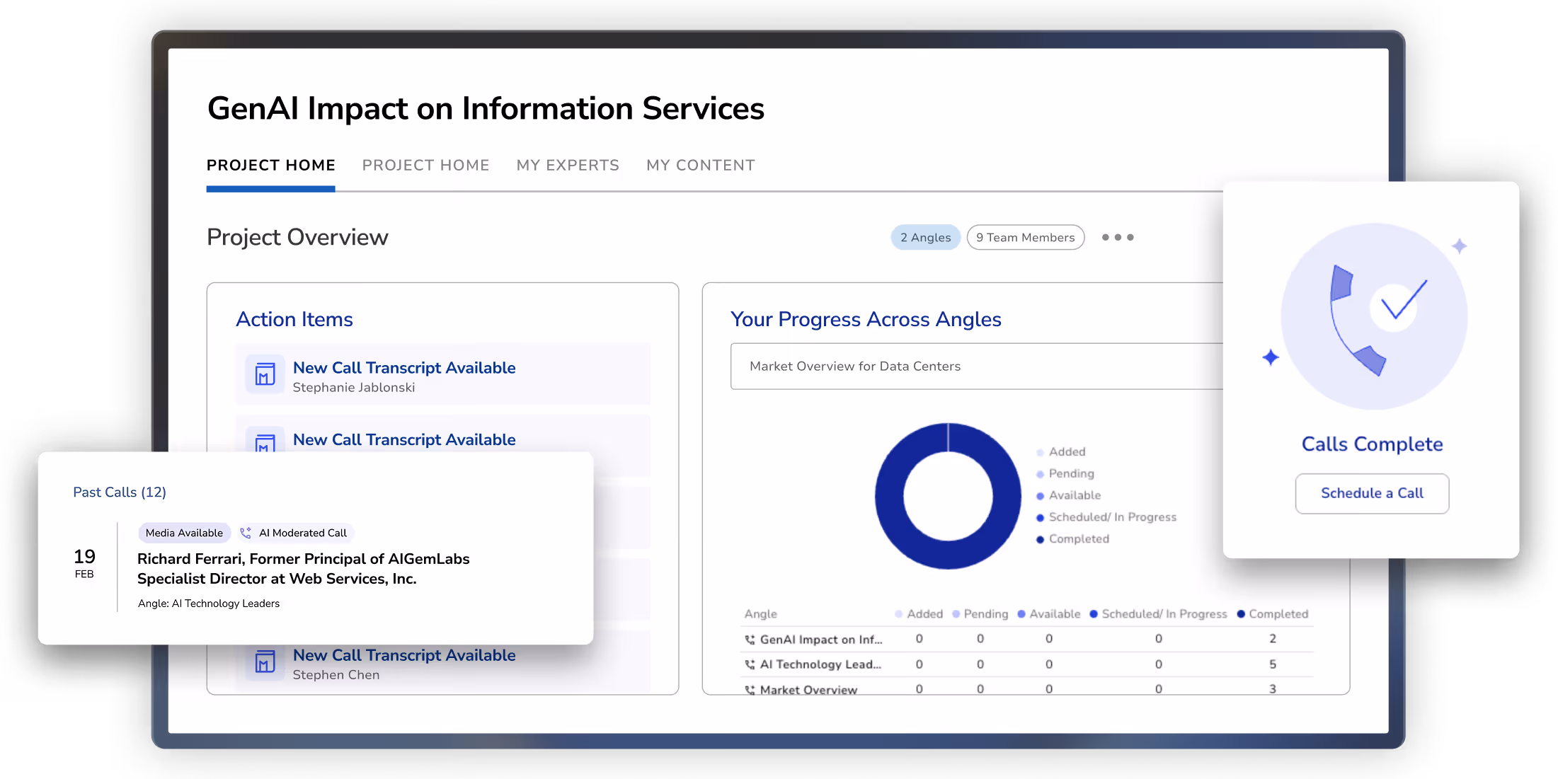Viewport: 1558px width, 779px height.
Task: Click the transcript icon beside Stephen Chen
Action: pyautogui.click(x=264, y=662)
